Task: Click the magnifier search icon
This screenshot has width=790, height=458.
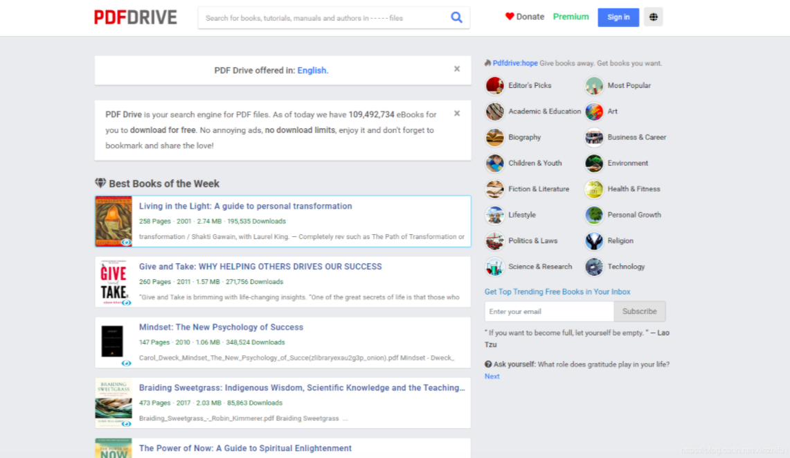Action: coord(456,17)
